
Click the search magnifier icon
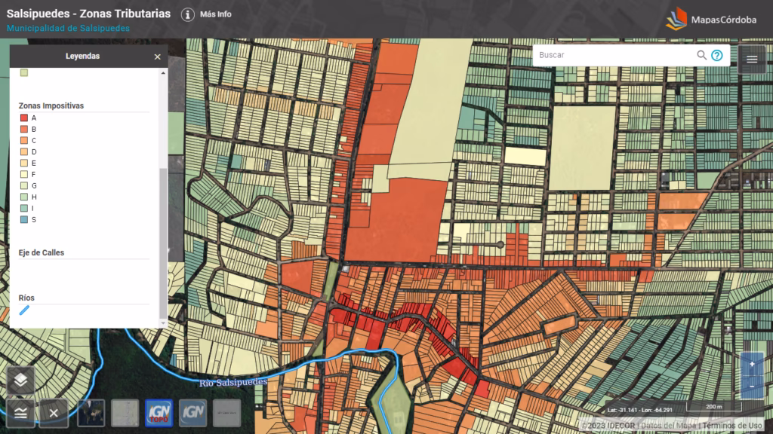[x=702, y=55]
